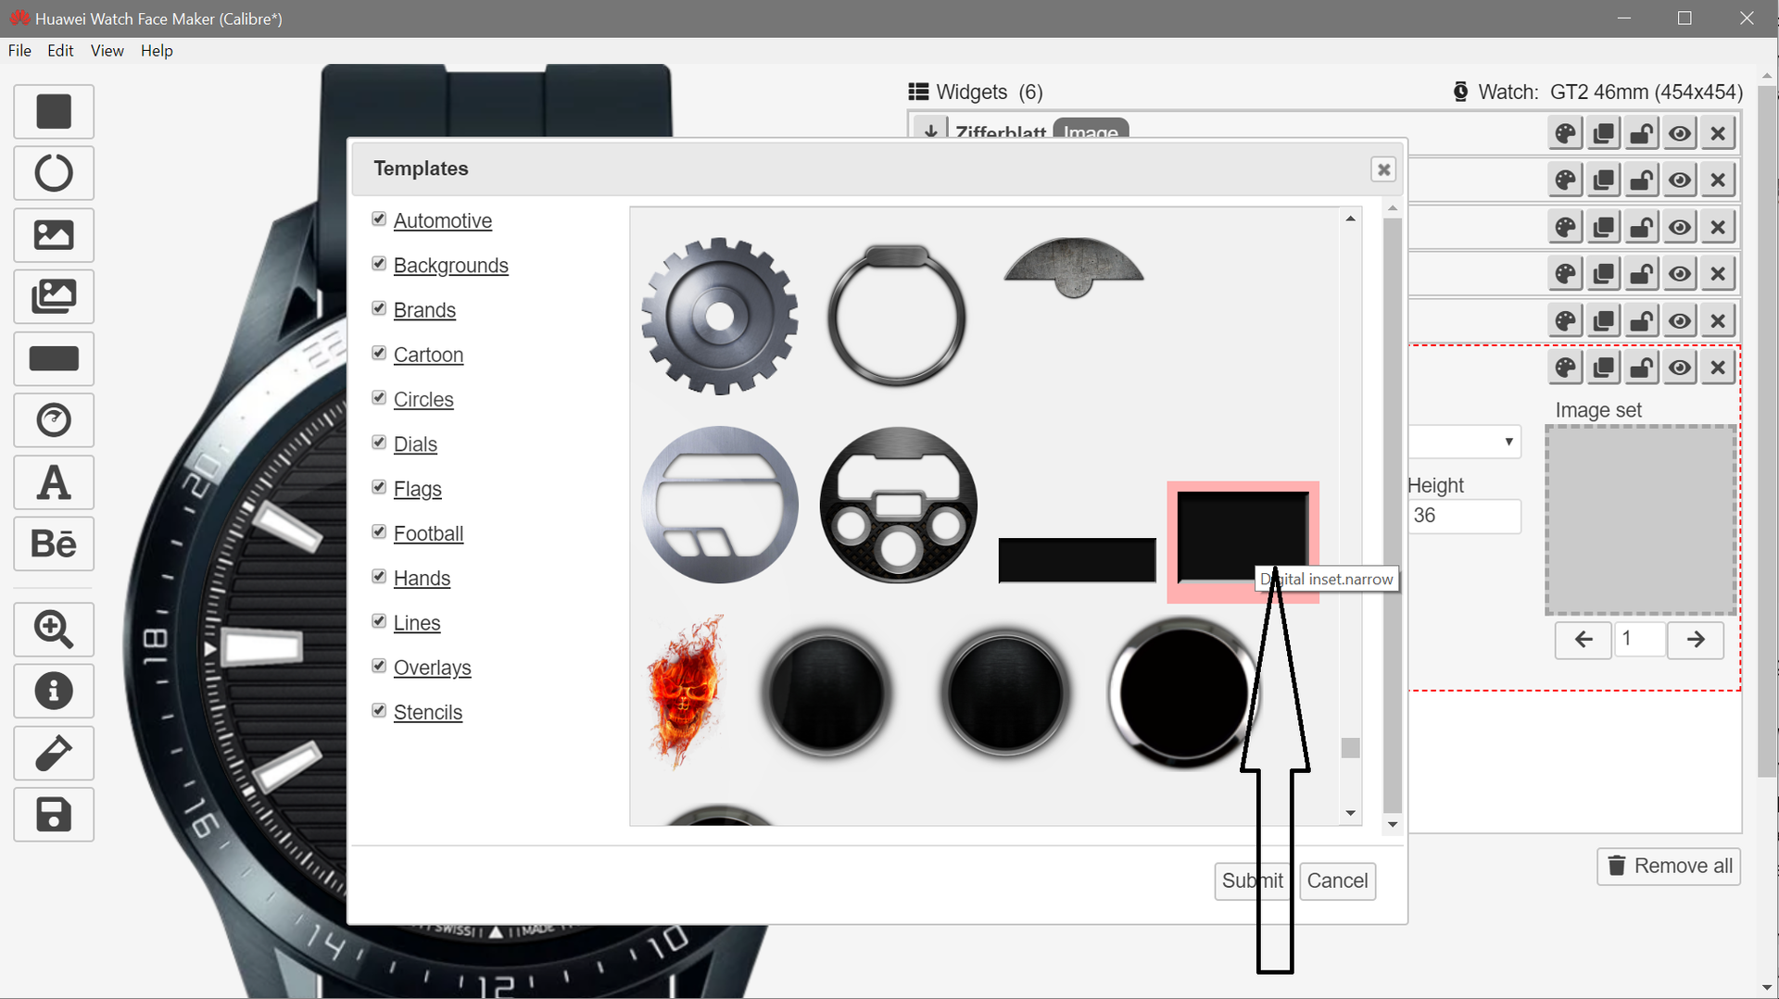1779x999 pixels.
Task: Uncheck the Backgrounds category checkbox
Action: point(379,263)
